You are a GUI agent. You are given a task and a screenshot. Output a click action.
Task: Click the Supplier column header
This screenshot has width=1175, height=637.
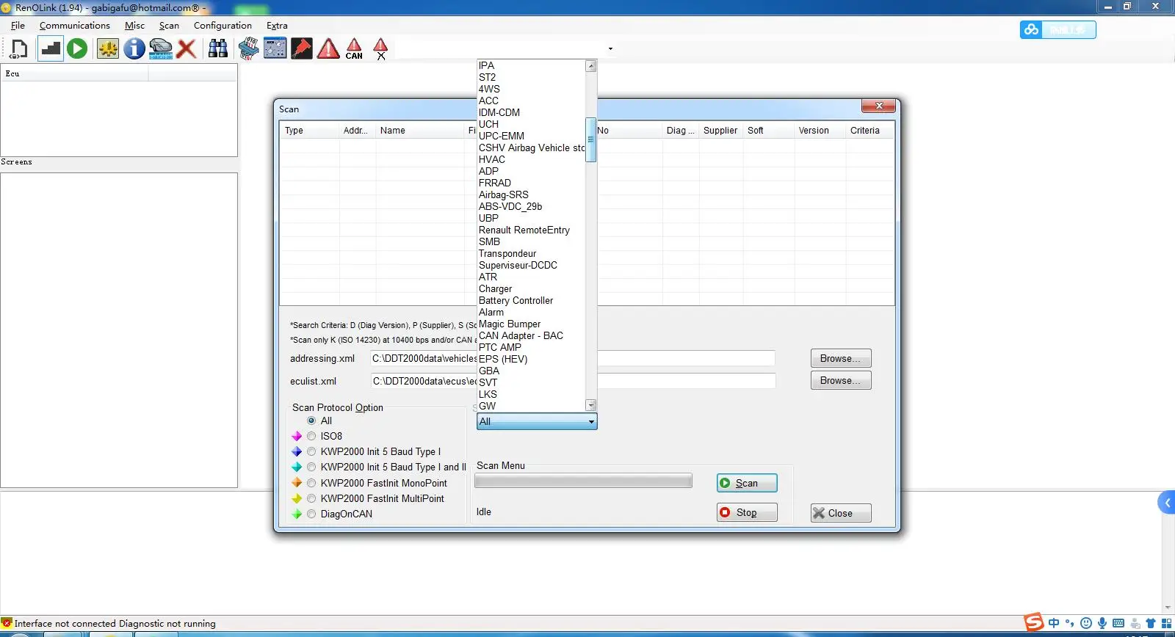pos(720,131)
